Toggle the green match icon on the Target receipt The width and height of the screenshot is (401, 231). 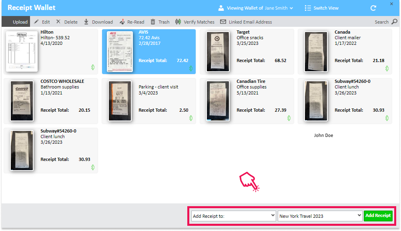click(x=289, y=69)
